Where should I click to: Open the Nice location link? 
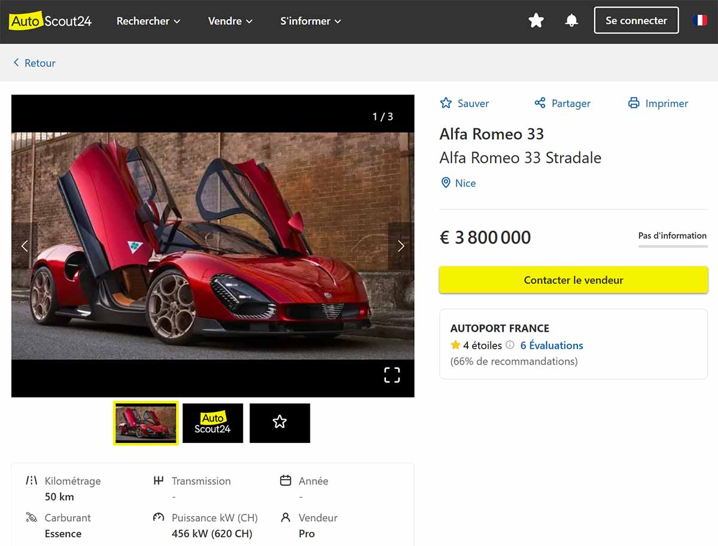point(466,183)
